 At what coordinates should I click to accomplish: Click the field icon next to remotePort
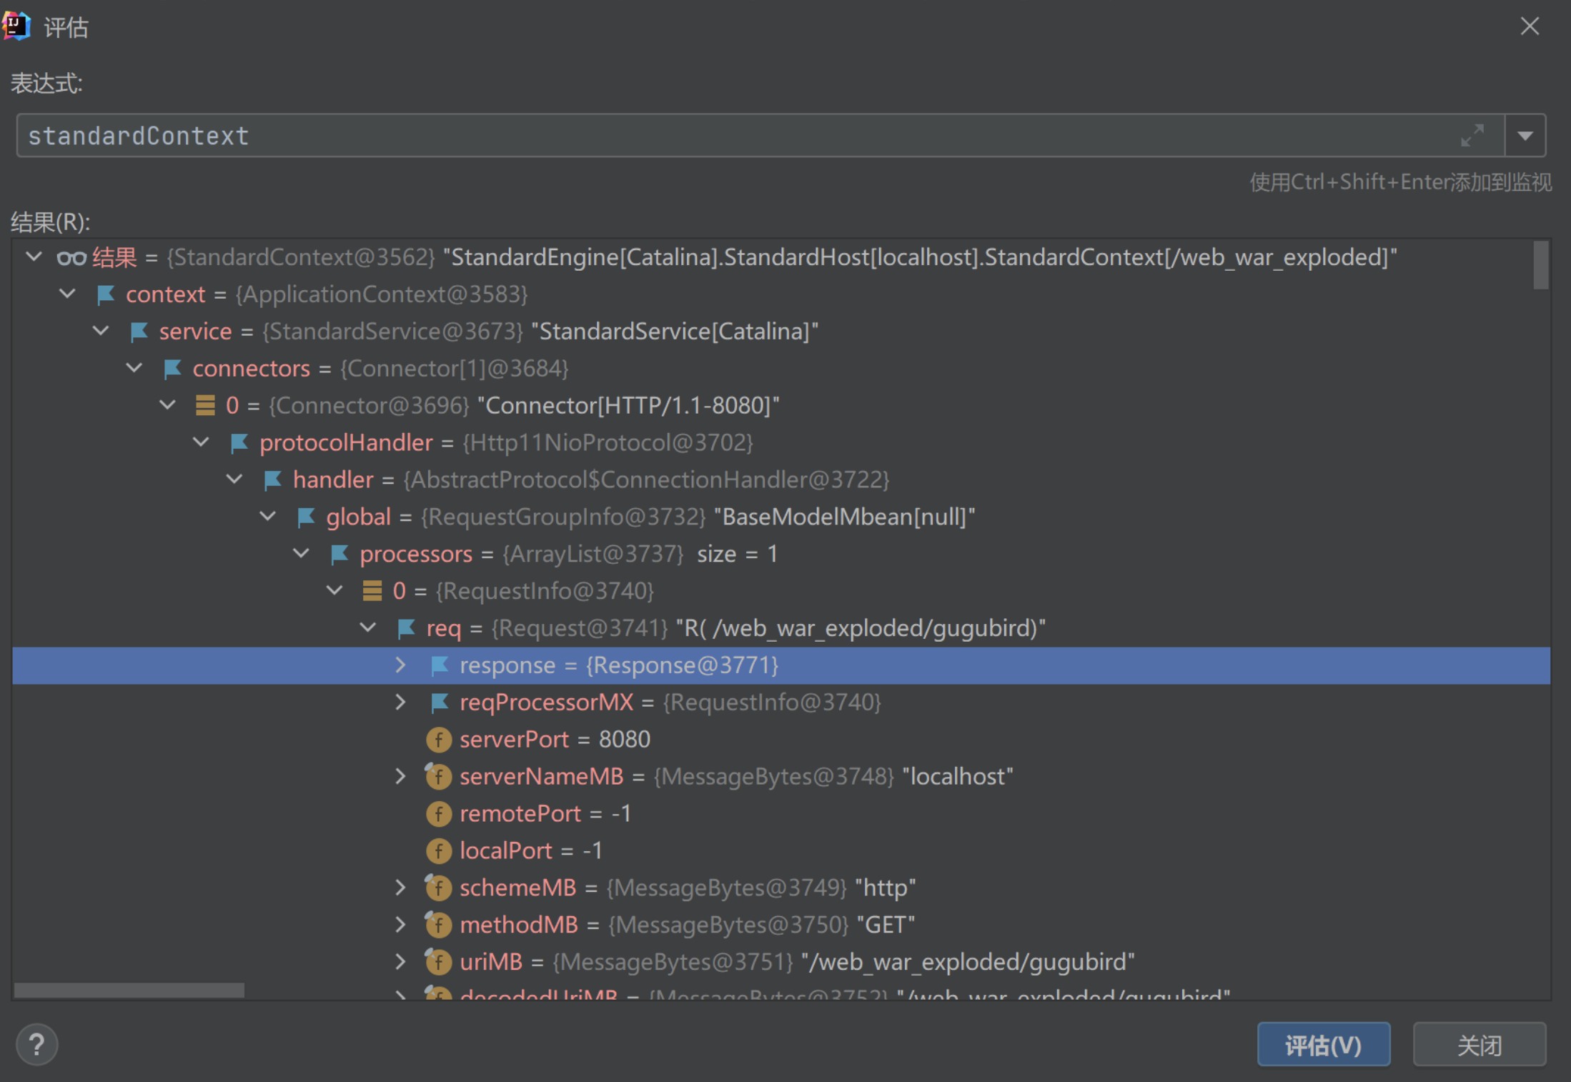tap(439, 814)
